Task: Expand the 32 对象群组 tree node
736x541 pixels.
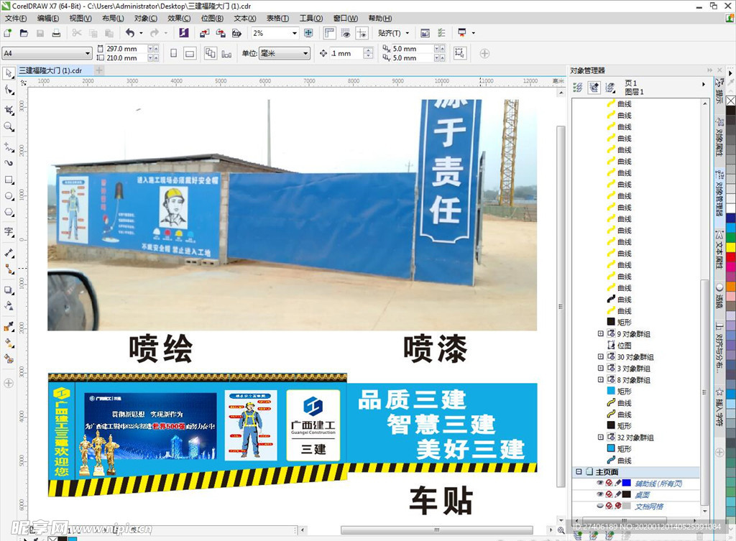Action: pyautogui.click(x=600, y=438)
